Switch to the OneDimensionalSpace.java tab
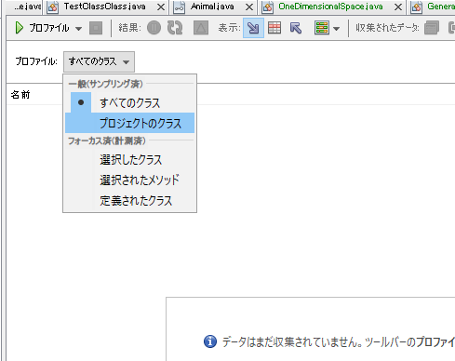The image size is (455, 361). [330, 7]
